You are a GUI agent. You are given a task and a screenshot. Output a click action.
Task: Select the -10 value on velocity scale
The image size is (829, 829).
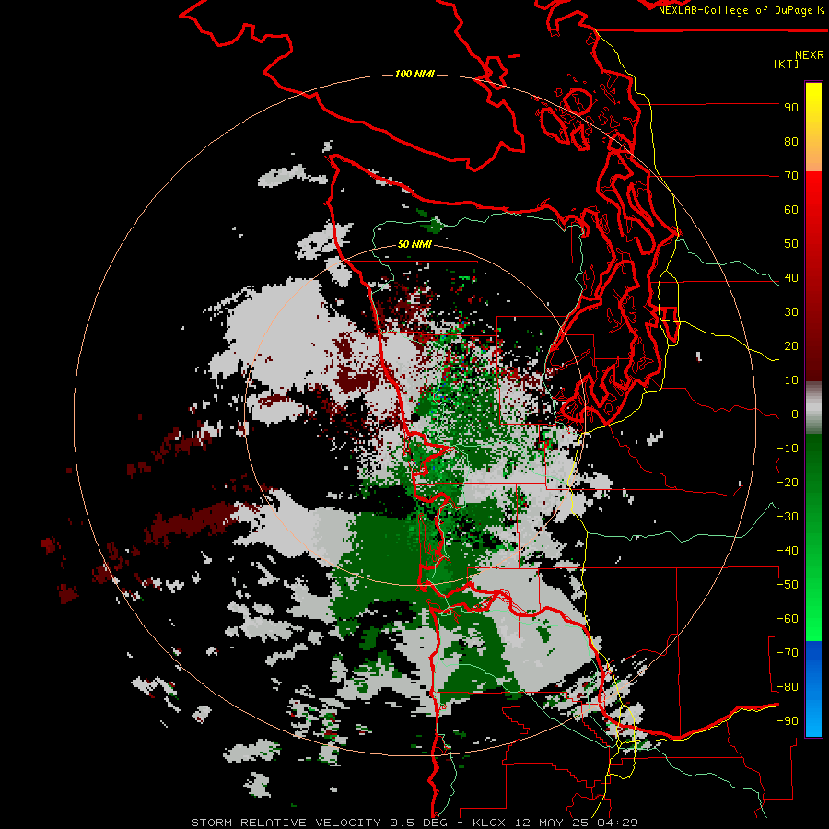(788, 449)
